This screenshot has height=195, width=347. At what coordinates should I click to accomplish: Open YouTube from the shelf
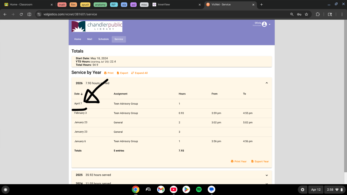coord(173,189)
